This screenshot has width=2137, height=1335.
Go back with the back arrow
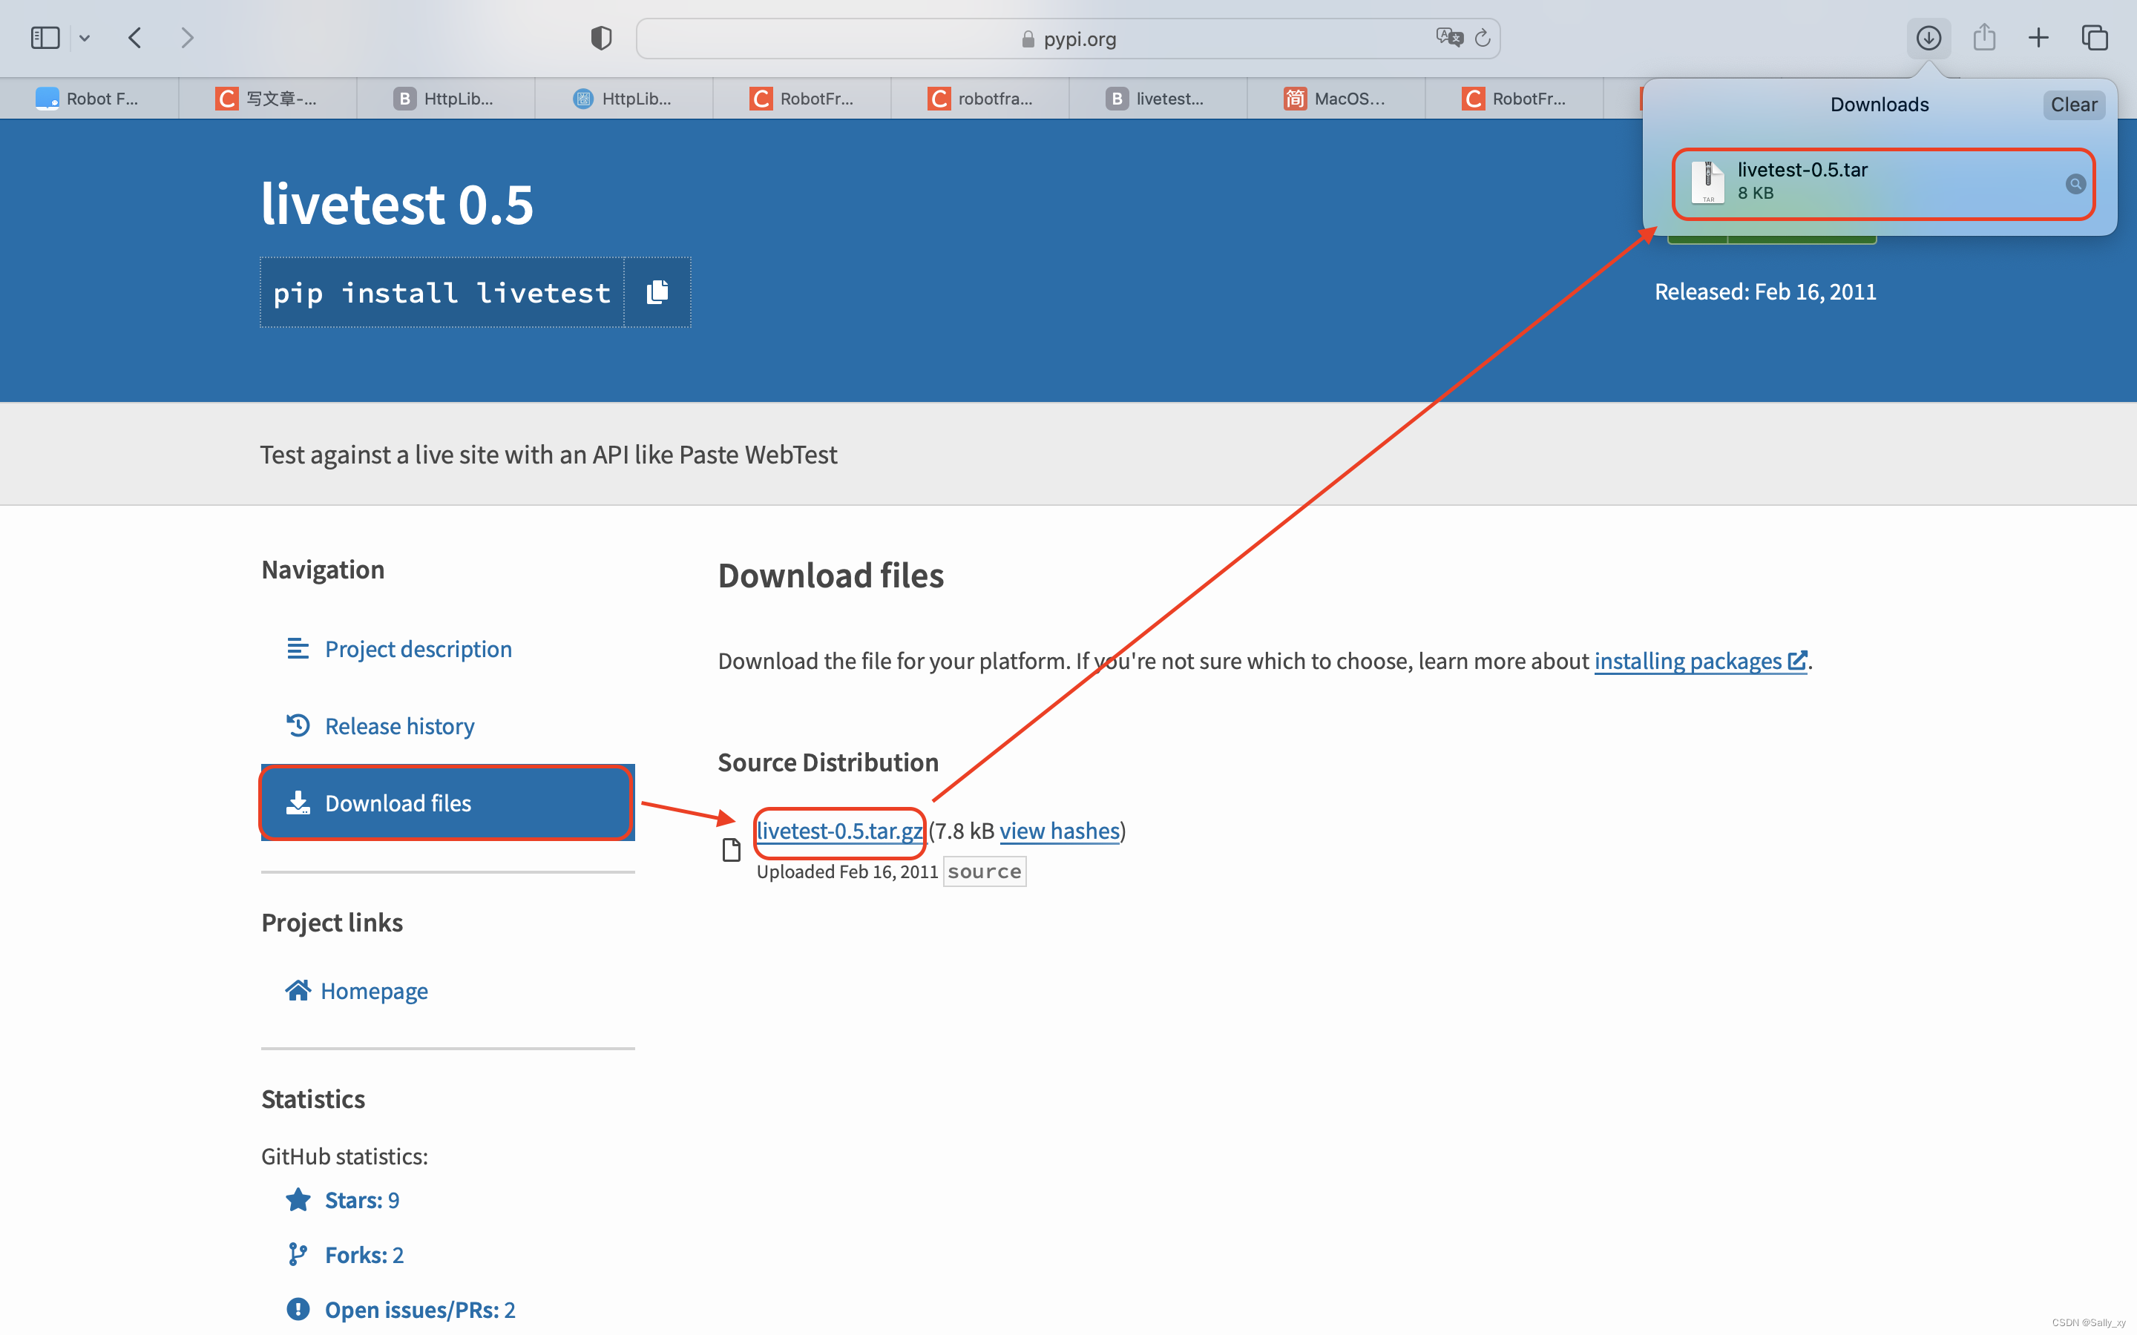135,38
